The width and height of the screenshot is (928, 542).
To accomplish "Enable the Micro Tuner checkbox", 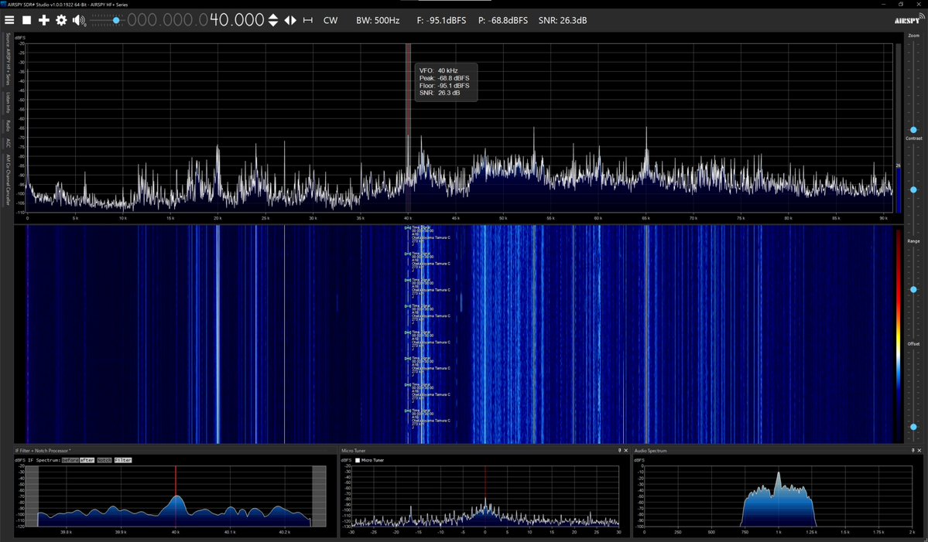I will (x=358, y=459).
